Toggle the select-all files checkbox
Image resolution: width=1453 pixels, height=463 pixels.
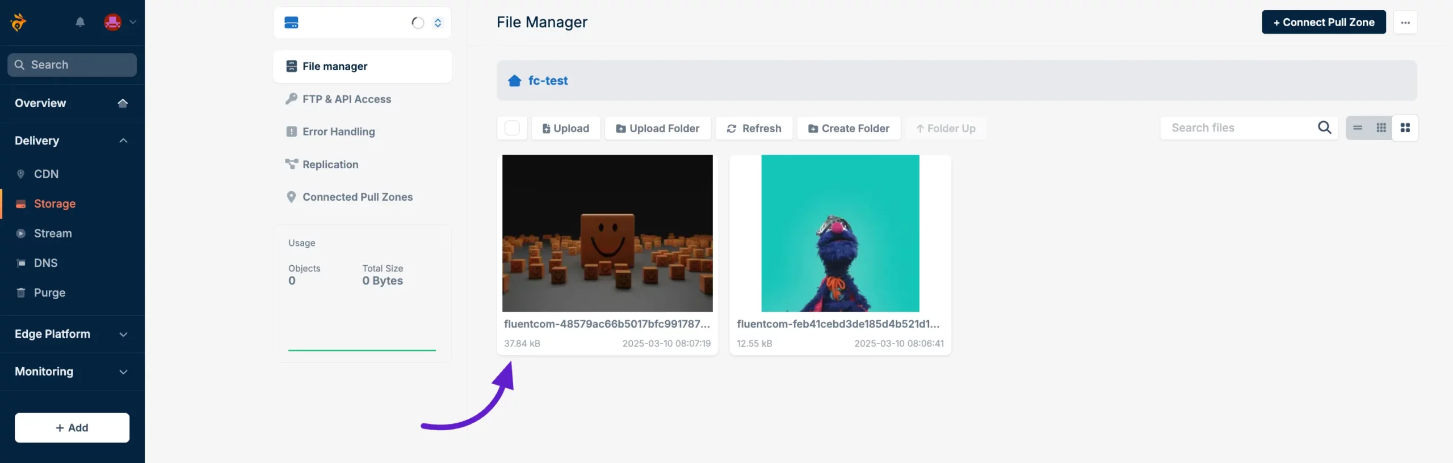tap(512, 128)
